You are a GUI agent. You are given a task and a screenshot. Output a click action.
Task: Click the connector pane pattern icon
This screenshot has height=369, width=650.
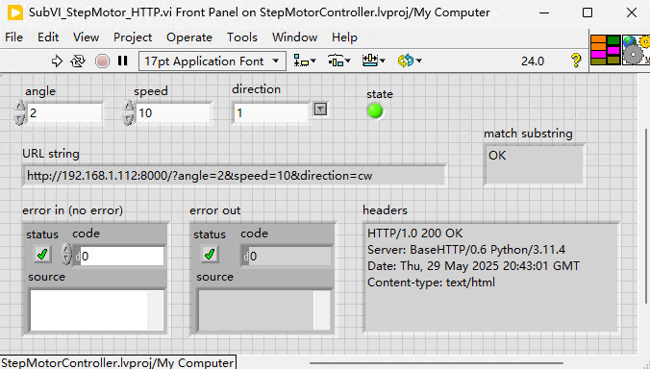605,50
